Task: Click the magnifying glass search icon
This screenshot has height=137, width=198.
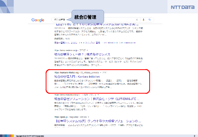Action: click(150, 20)
